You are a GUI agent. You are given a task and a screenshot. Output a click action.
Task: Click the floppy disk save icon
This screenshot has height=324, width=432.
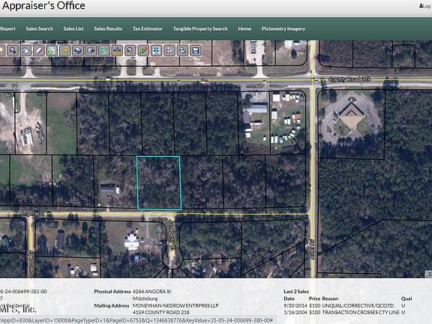point(196,51)
